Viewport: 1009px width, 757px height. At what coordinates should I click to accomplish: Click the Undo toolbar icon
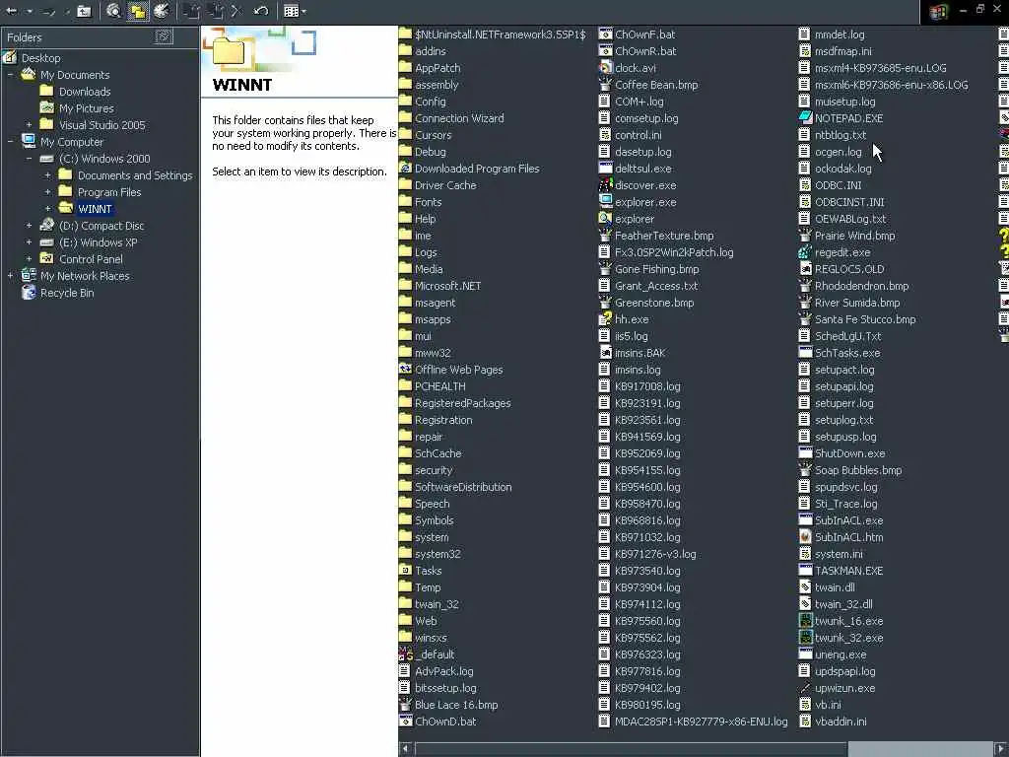click(260, 11)
